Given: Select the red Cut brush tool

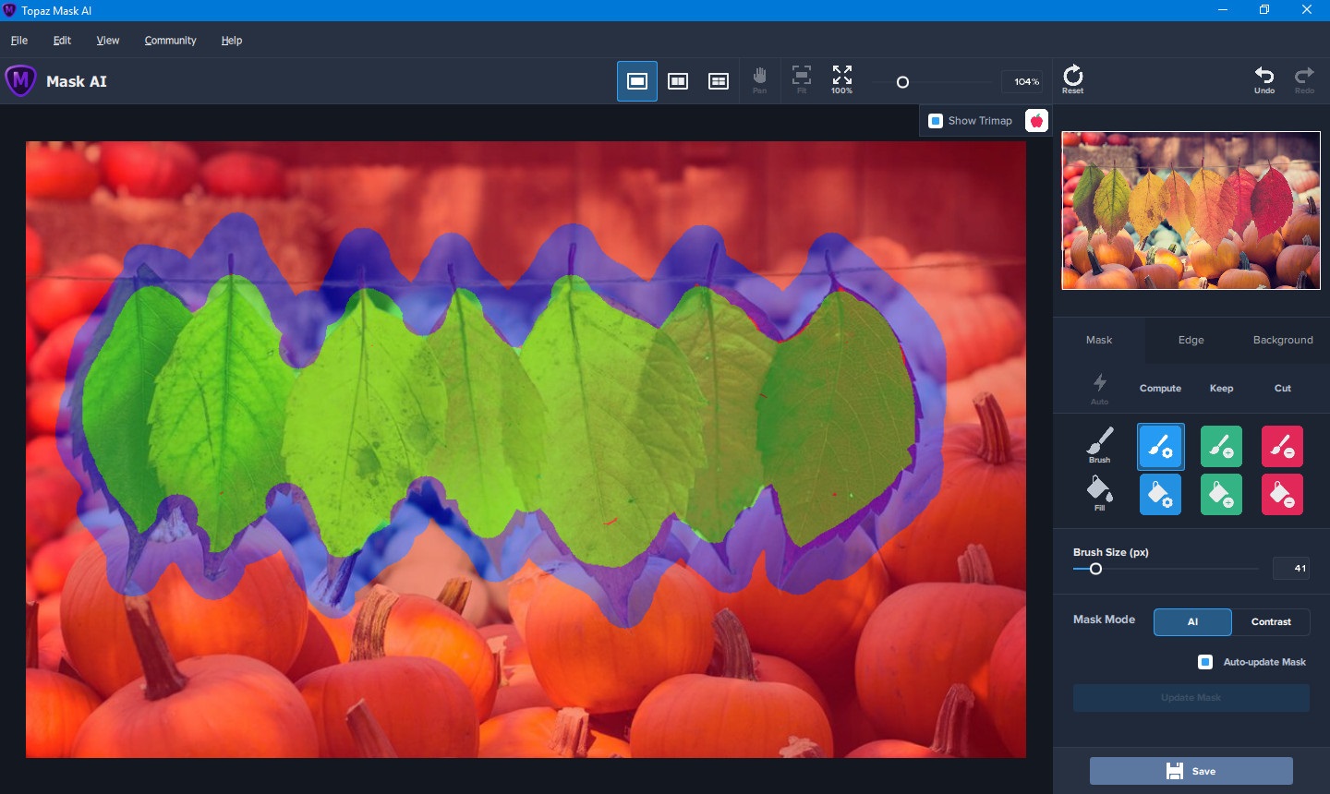Looking at the screenshot, I should click(x=1282, y=447).
